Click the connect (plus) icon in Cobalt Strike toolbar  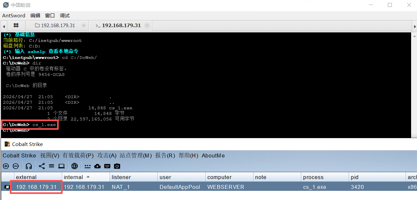tap(6, 166)
